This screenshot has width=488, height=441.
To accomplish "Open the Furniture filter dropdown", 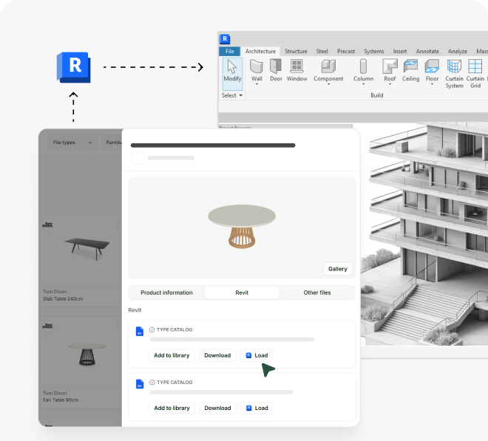I will point(112,143).
